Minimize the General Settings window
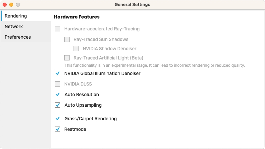Screen dimensions: 265x149 pos(11,5)
